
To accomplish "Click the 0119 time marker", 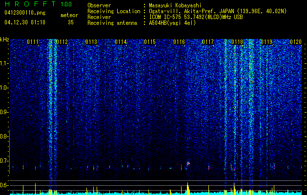I will click(266, 42).
